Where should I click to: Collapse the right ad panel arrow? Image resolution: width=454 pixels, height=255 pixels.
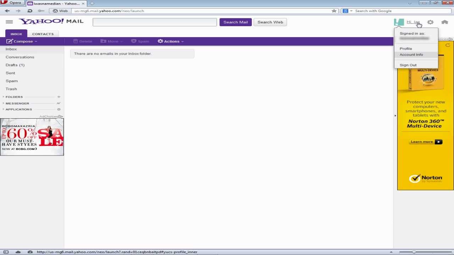395,116
